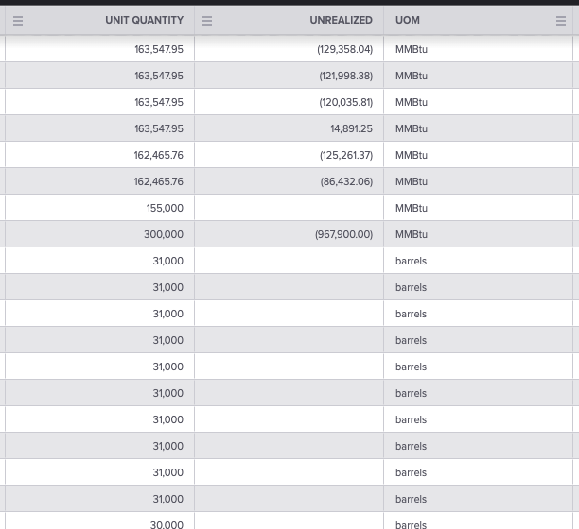Open the Unrealized column menu icon
Viewport: 579px width, 529px height.
[207, 21]
